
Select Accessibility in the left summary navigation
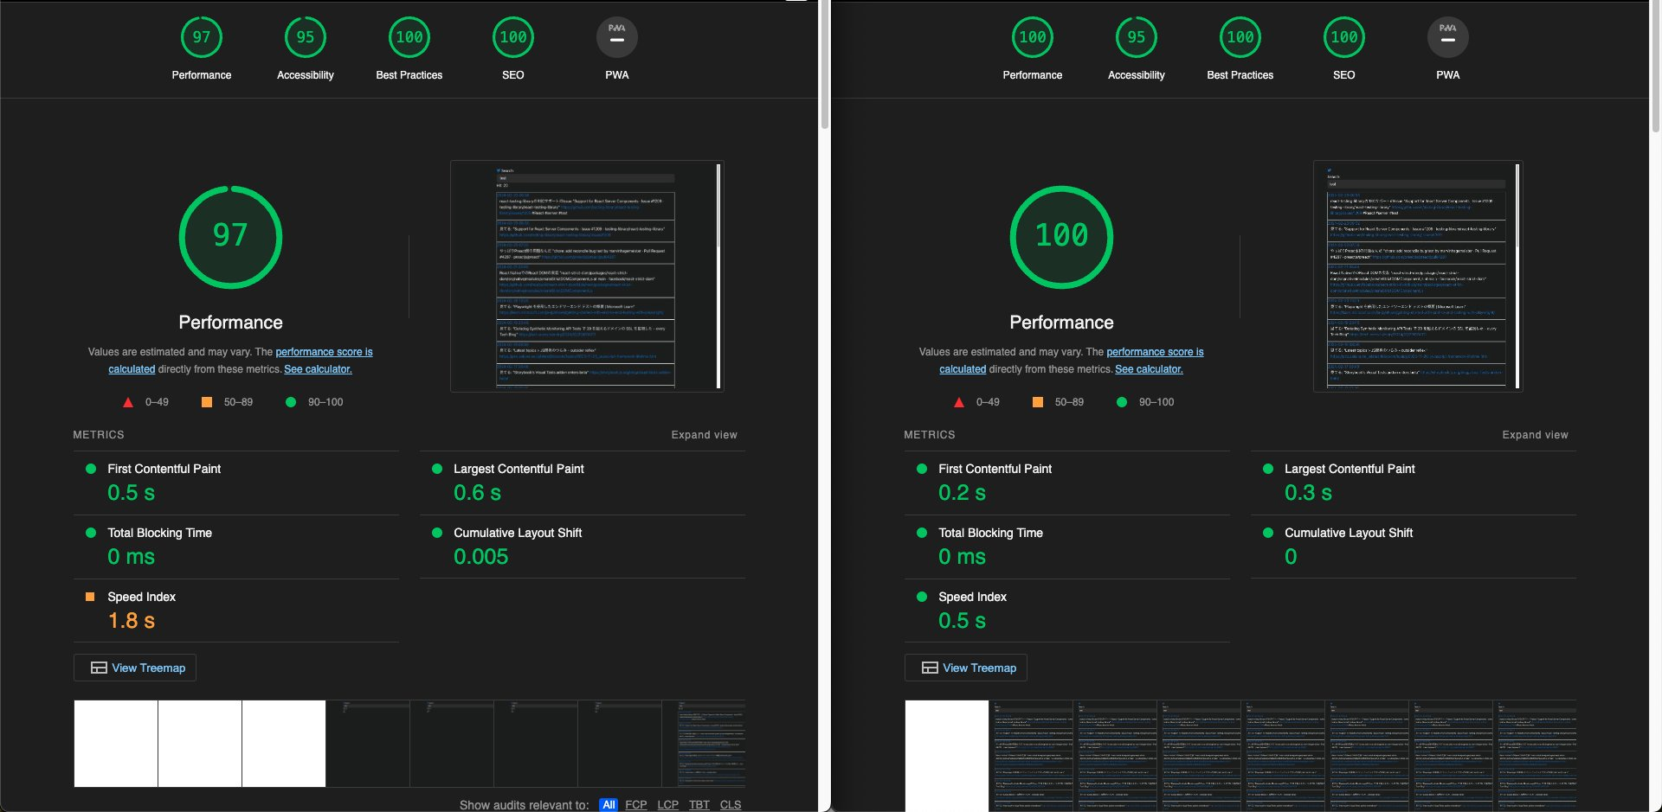(x=305, y=48)
